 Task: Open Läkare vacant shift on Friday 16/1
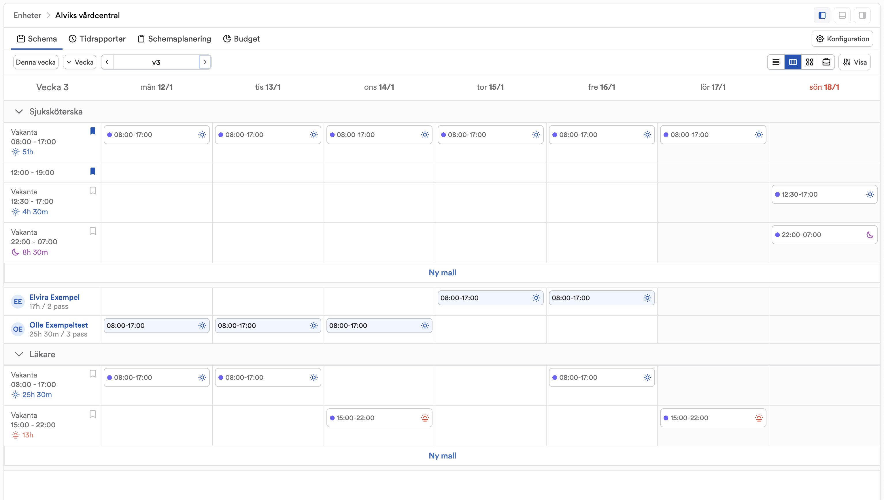[602, 377]
